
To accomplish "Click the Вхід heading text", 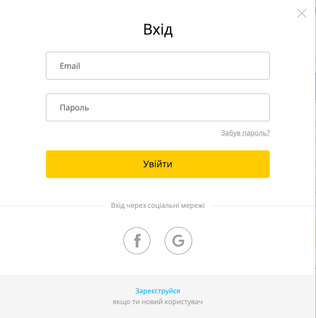I will tap(158, 29).
